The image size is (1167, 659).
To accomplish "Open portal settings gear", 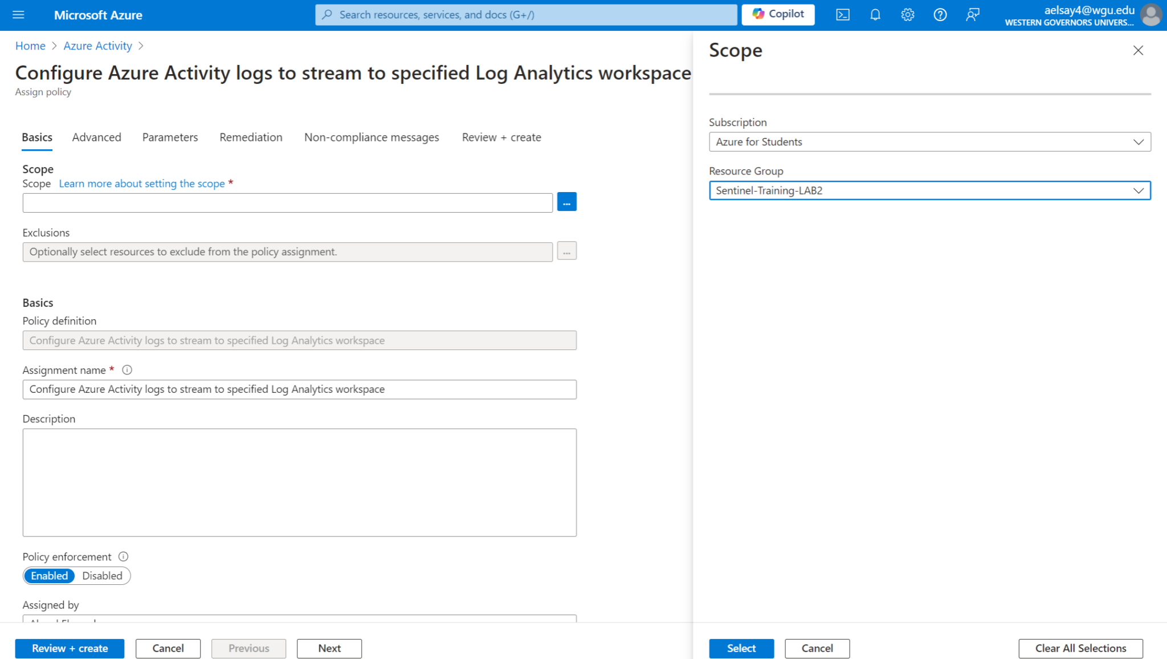I will click(x=908, y=15).
